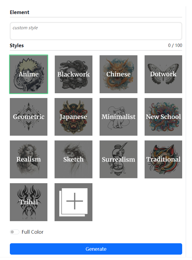The height and width of the screenshot is (260, 192).
Task: Select the Traditional panther style
Action: point(163,159)
